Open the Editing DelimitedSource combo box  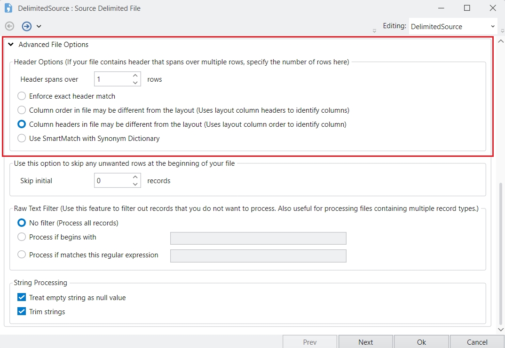pyautogui.click(x=452, y=27)
